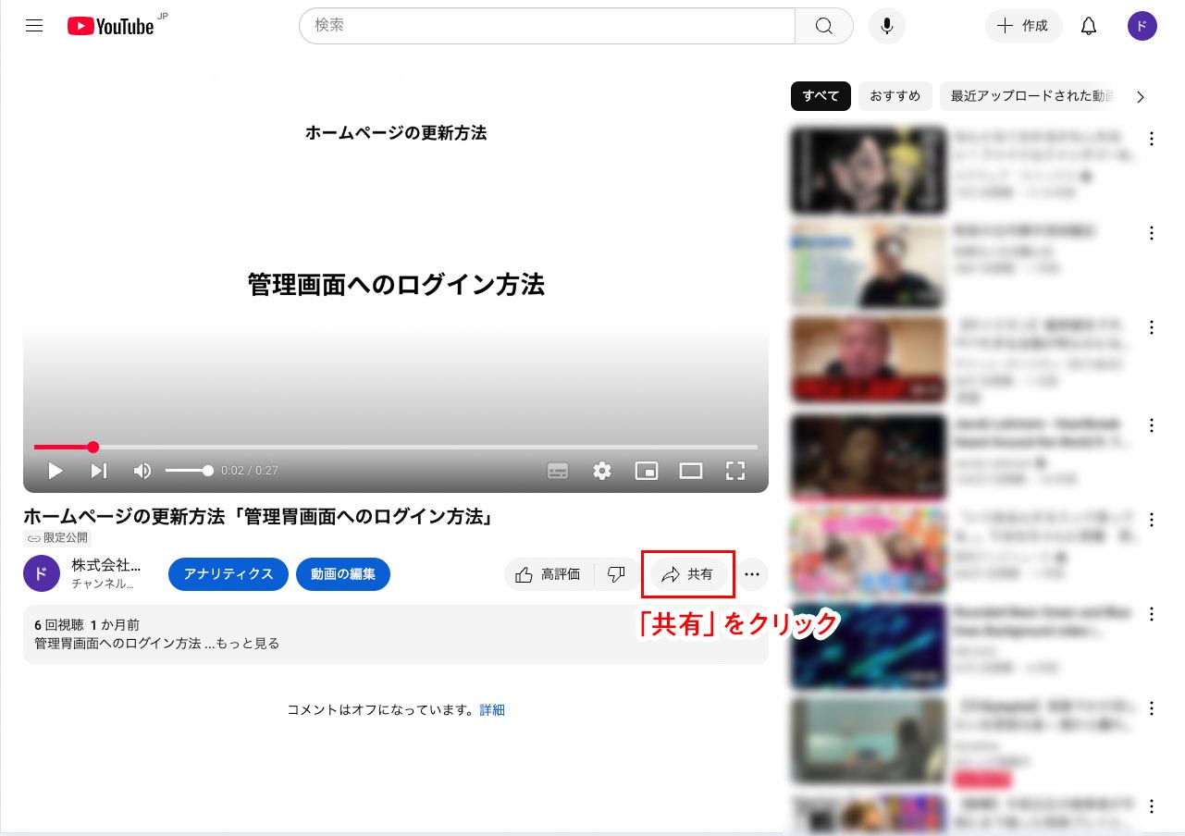Open the 詳細 link about comments
1185x836 pixels.
click(492, 710)
